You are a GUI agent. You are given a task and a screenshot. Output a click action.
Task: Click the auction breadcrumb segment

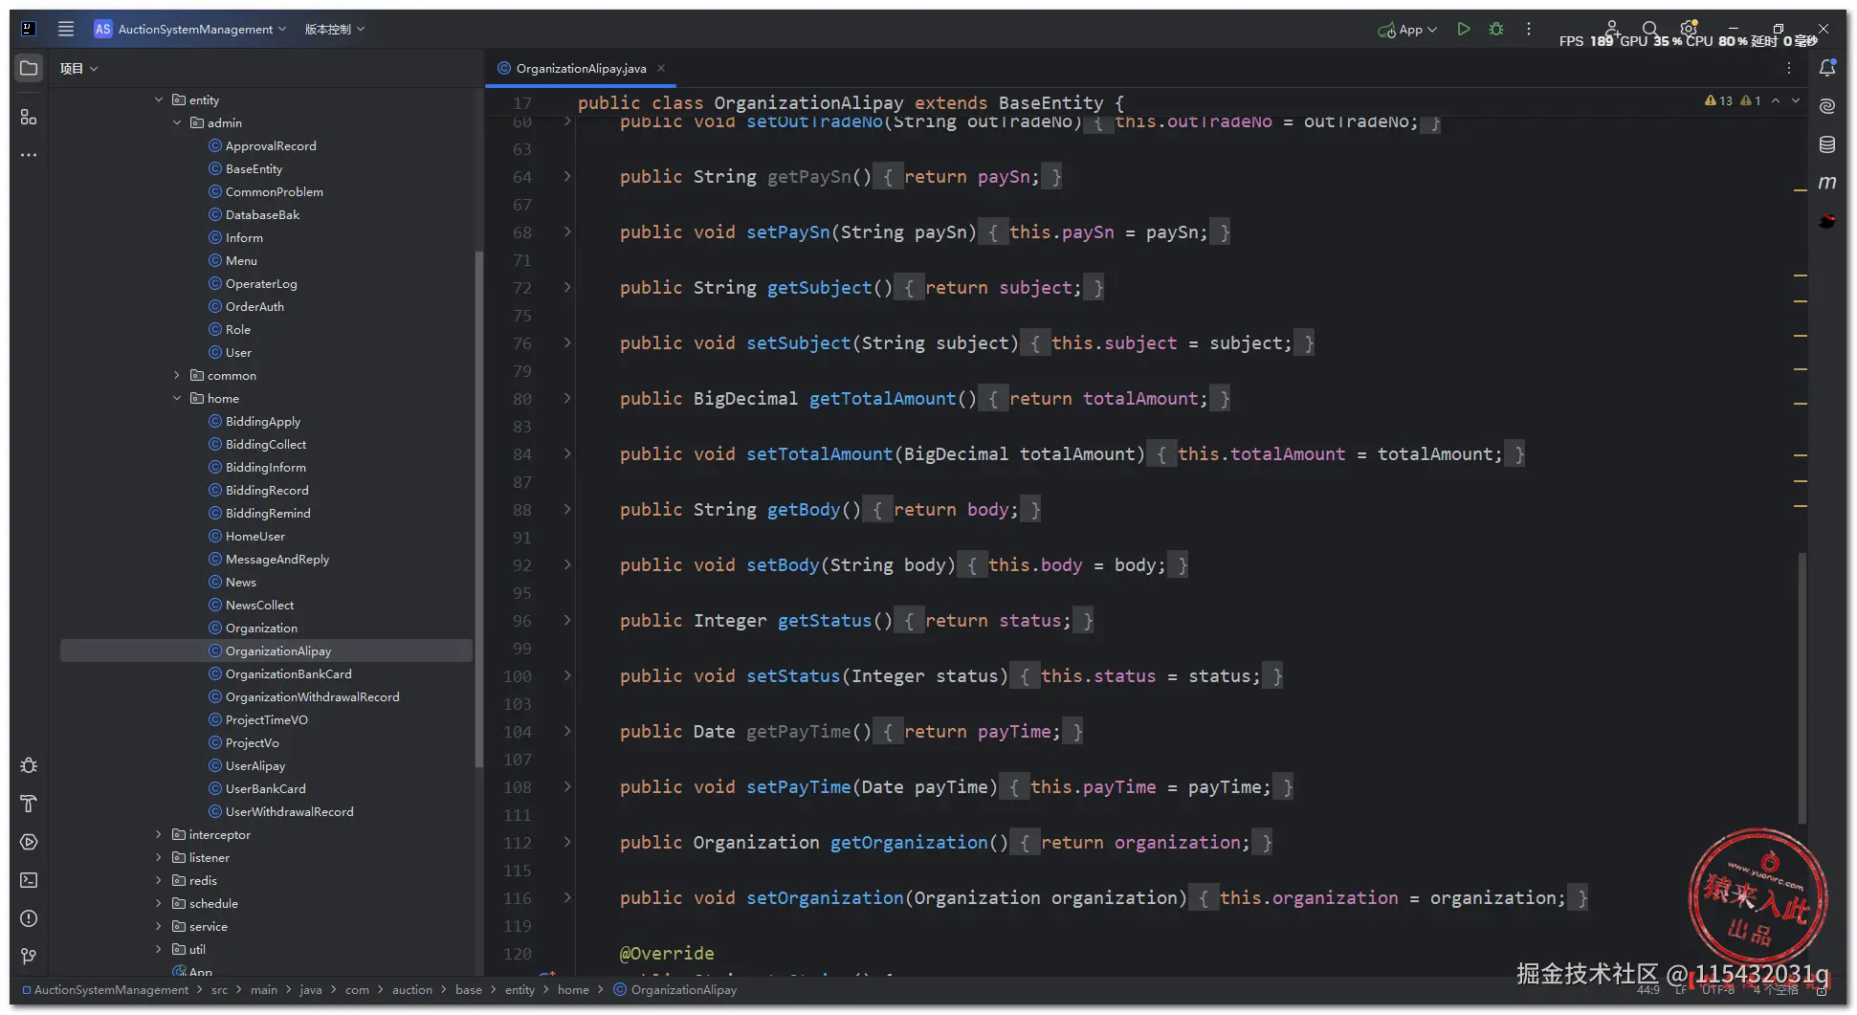coord(412,990)
